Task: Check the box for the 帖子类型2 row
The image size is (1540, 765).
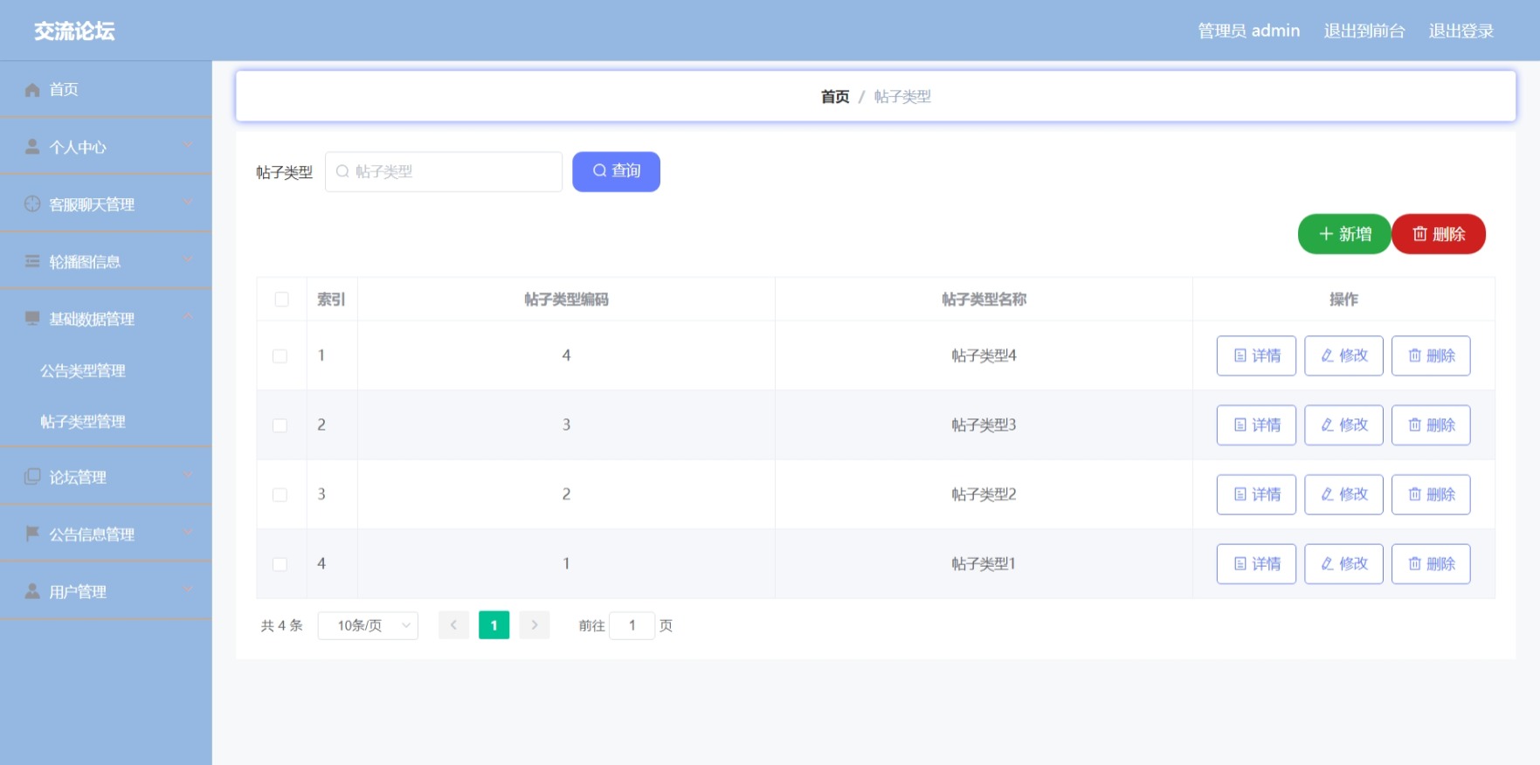Action: (x=280, y=495)
